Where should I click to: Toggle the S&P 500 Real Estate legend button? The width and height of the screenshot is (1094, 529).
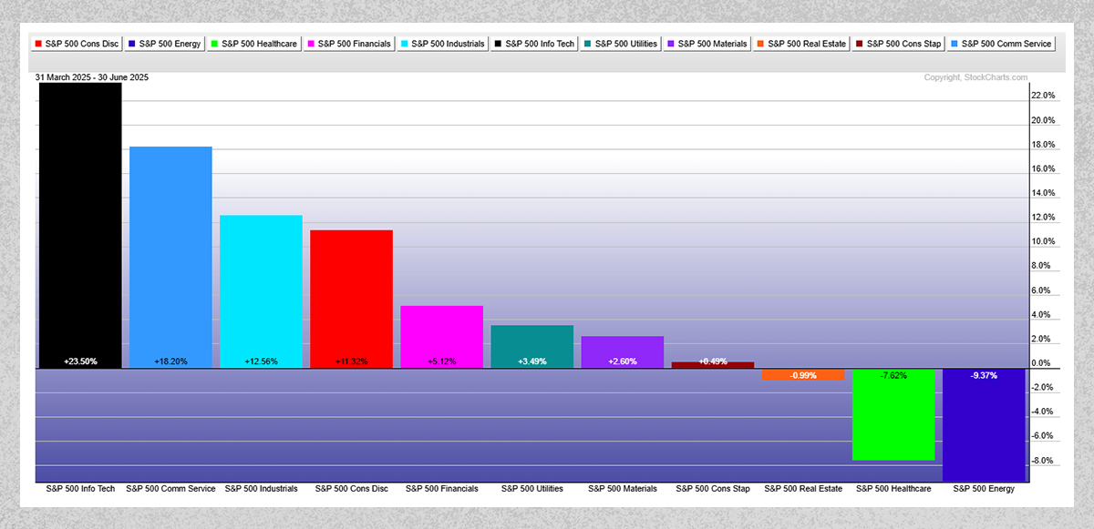pyautogui.click(x=802, y=44)
